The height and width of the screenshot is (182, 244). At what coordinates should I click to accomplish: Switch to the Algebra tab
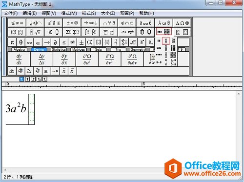point(19,49)
